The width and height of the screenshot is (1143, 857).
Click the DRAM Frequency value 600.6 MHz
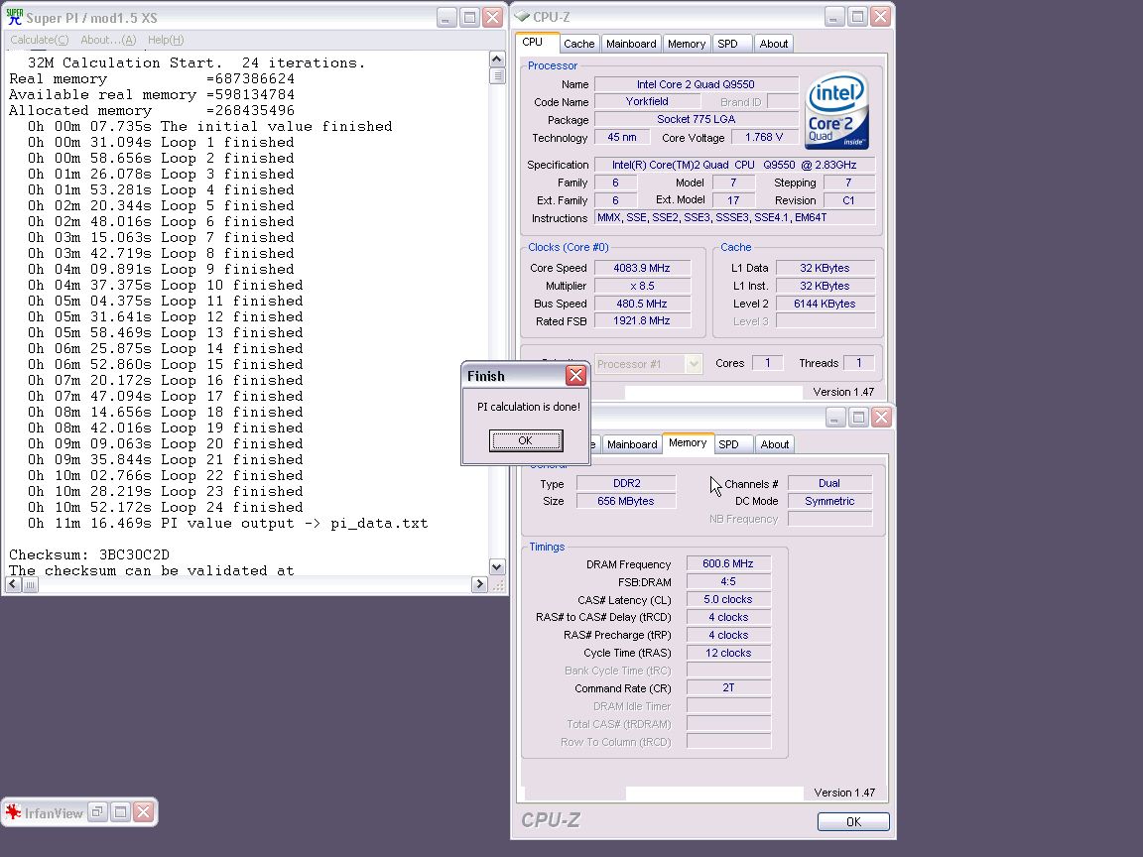728,564
